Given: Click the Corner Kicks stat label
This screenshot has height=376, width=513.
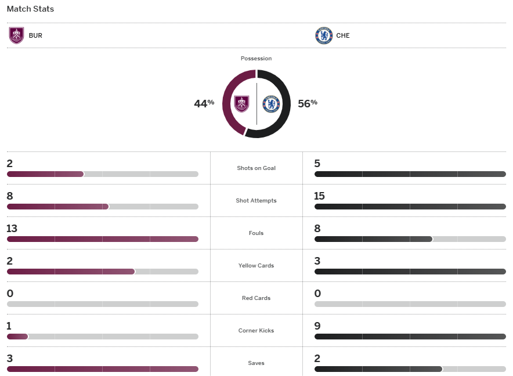Looking at the screenshot, I should [256, 331].
